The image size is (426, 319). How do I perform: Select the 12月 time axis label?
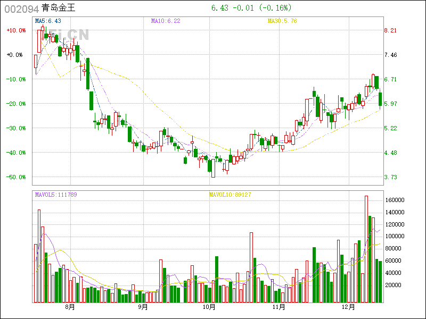[348, 307]
